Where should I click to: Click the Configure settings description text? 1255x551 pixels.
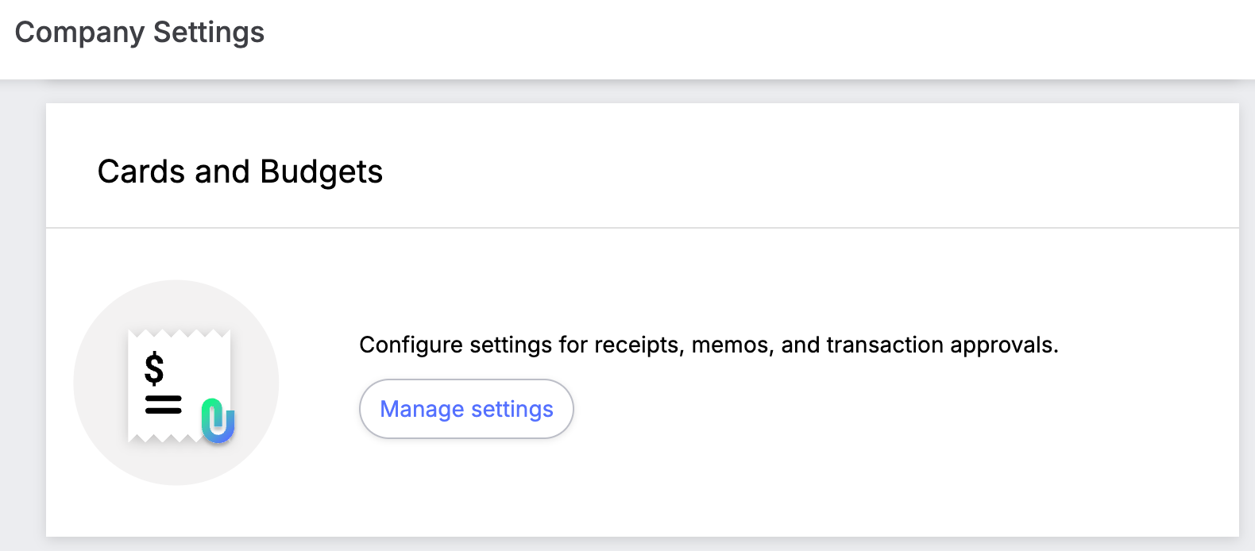coord(709,345)
